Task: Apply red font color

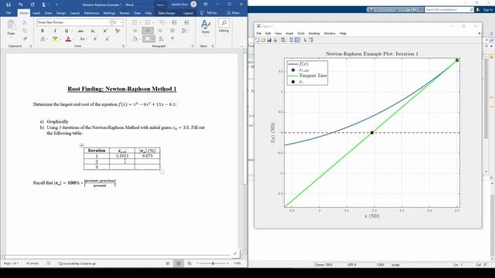Action: (68, 39)
